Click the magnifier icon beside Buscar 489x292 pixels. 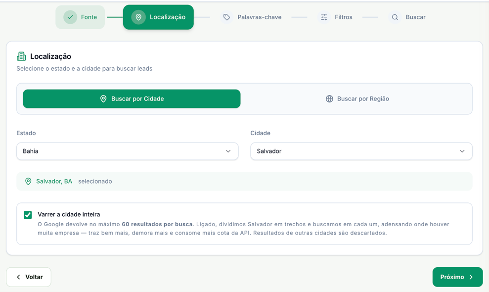(395, 17)
